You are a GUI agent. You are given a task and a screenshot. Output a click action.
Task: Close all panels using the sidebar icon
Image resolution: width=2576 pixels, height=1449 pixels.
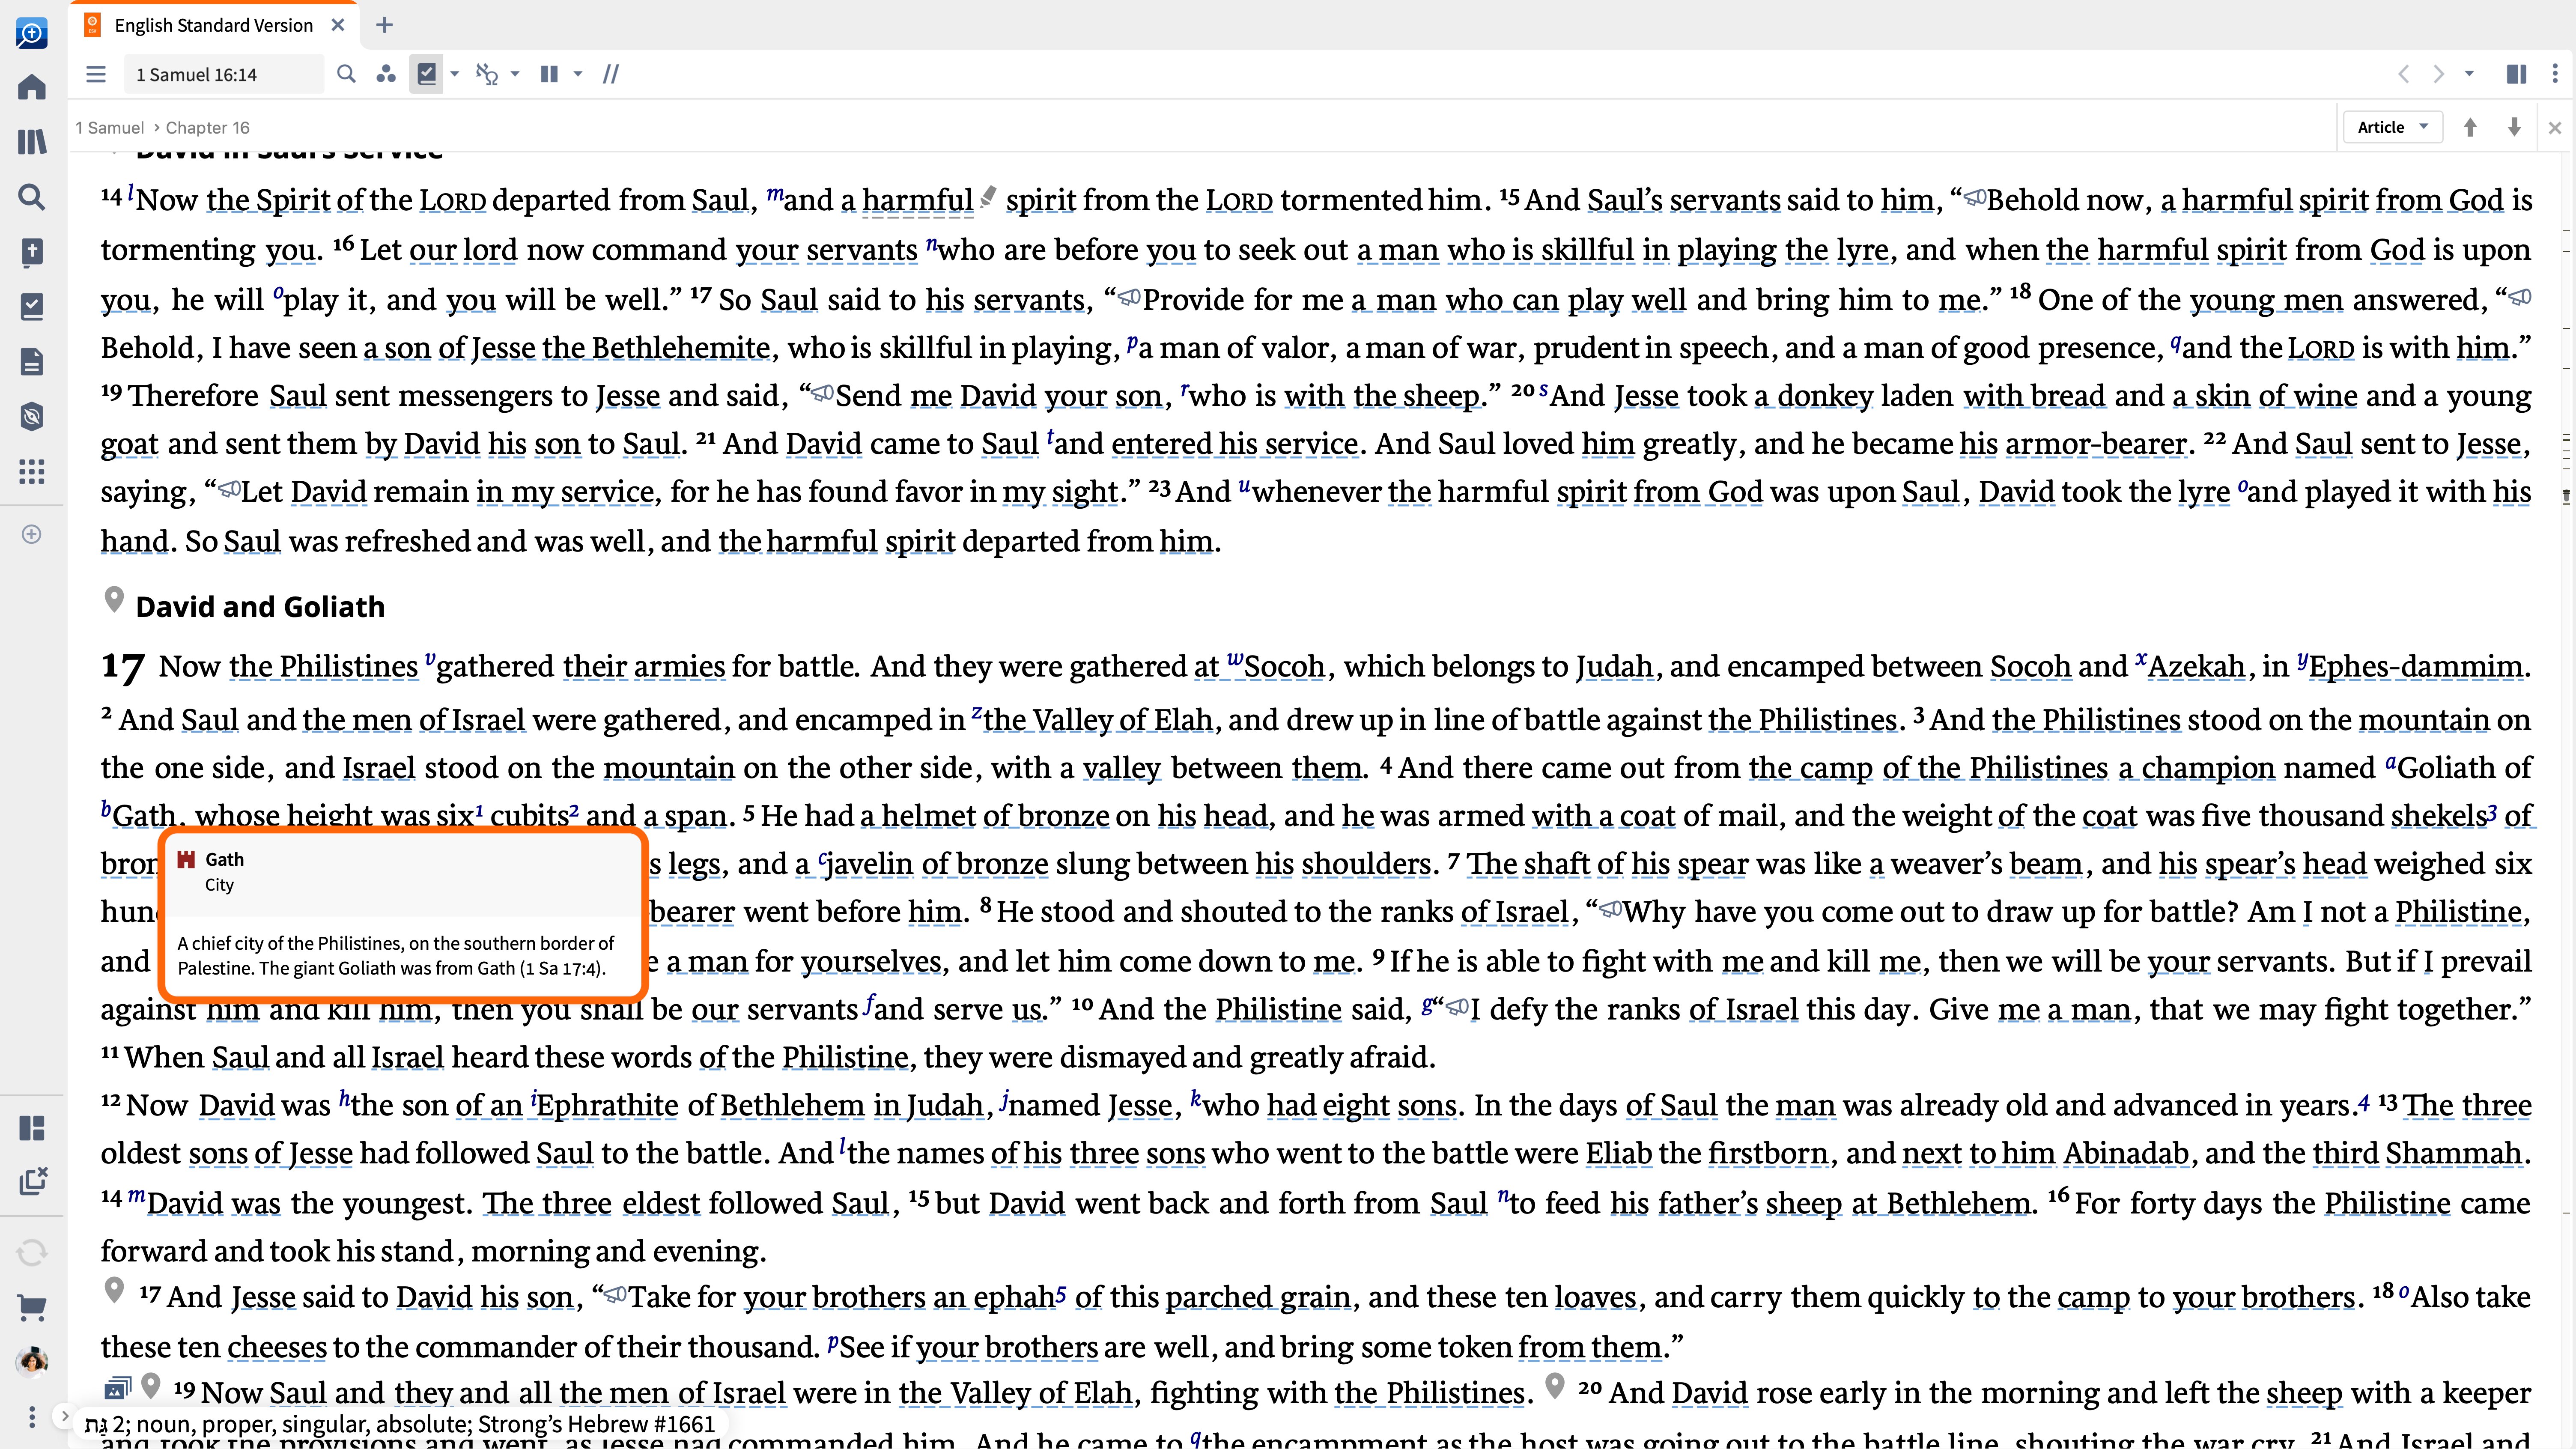32,1182
